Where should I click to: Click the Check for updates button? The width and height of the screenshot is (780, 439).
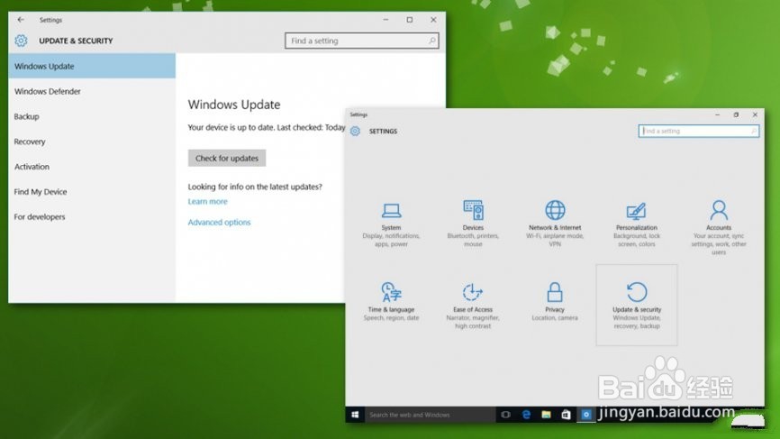pos(227,158)
